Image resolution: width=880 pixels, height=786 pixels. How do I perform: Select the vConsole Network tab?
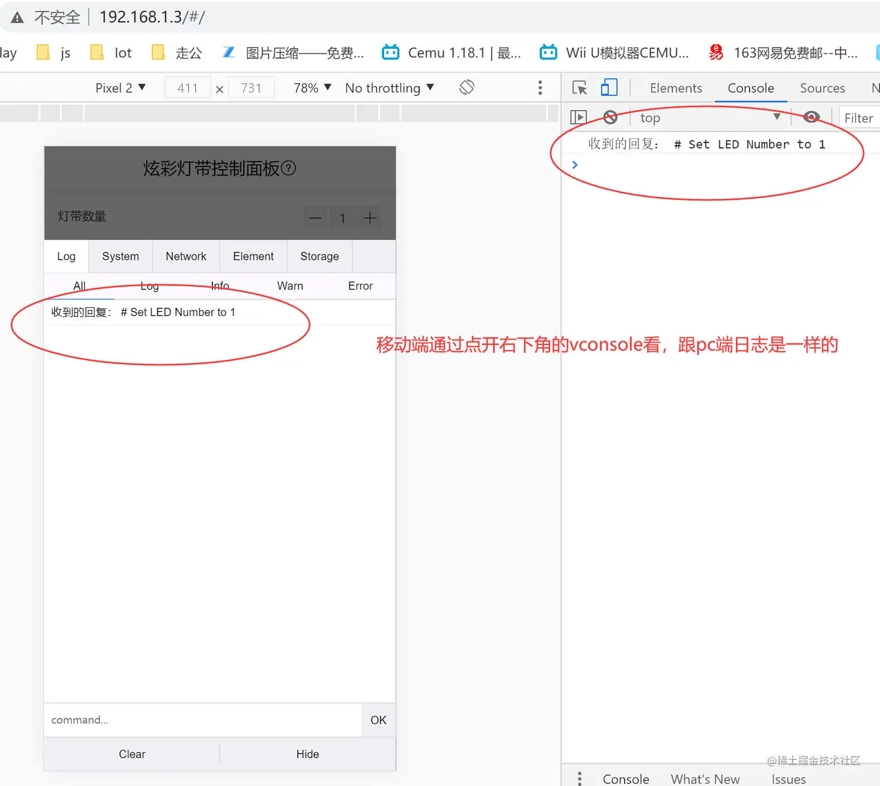(x=186, y=257)
